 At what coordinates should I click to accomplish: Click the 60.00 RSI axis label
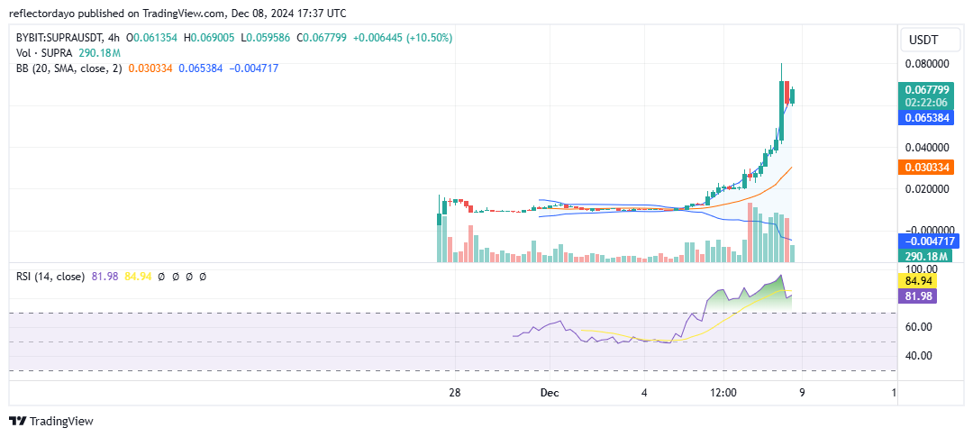pos(920,326)
